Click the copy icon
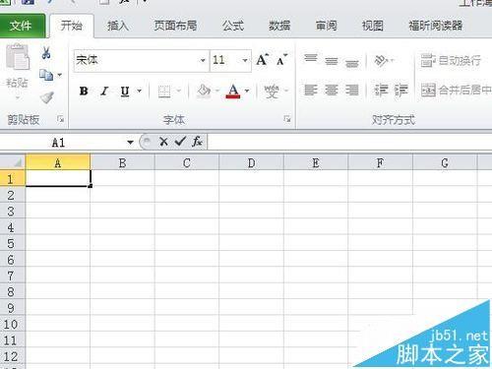Screen dimensions: 492x369 coord(46,75)
